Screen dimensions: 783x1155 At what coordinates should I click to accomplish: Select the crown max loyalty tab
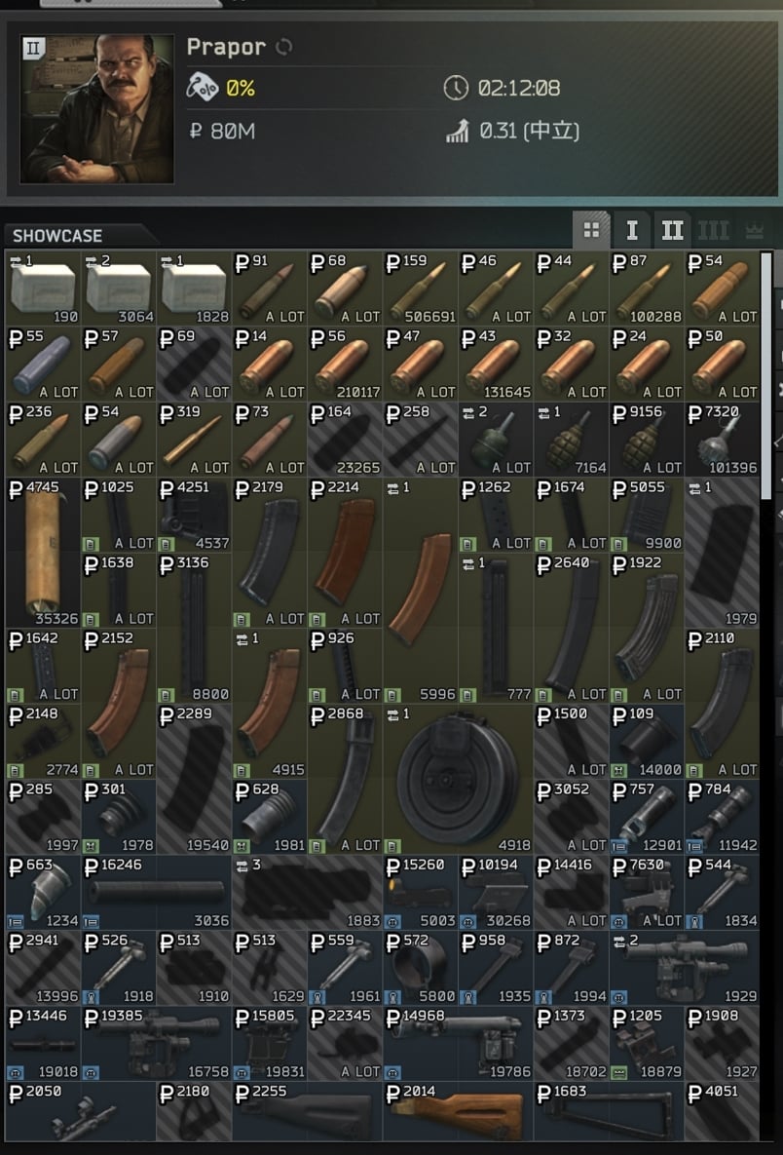tap(755, 231)
